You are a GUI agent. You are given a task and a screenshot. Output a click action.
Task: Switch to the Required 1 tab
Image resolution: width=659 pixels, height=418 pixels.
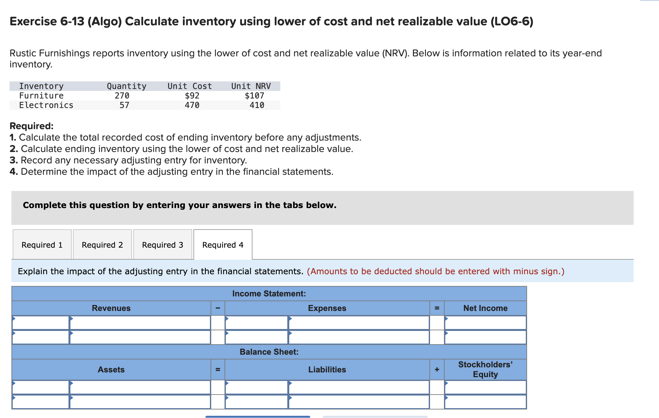point(42,244)
